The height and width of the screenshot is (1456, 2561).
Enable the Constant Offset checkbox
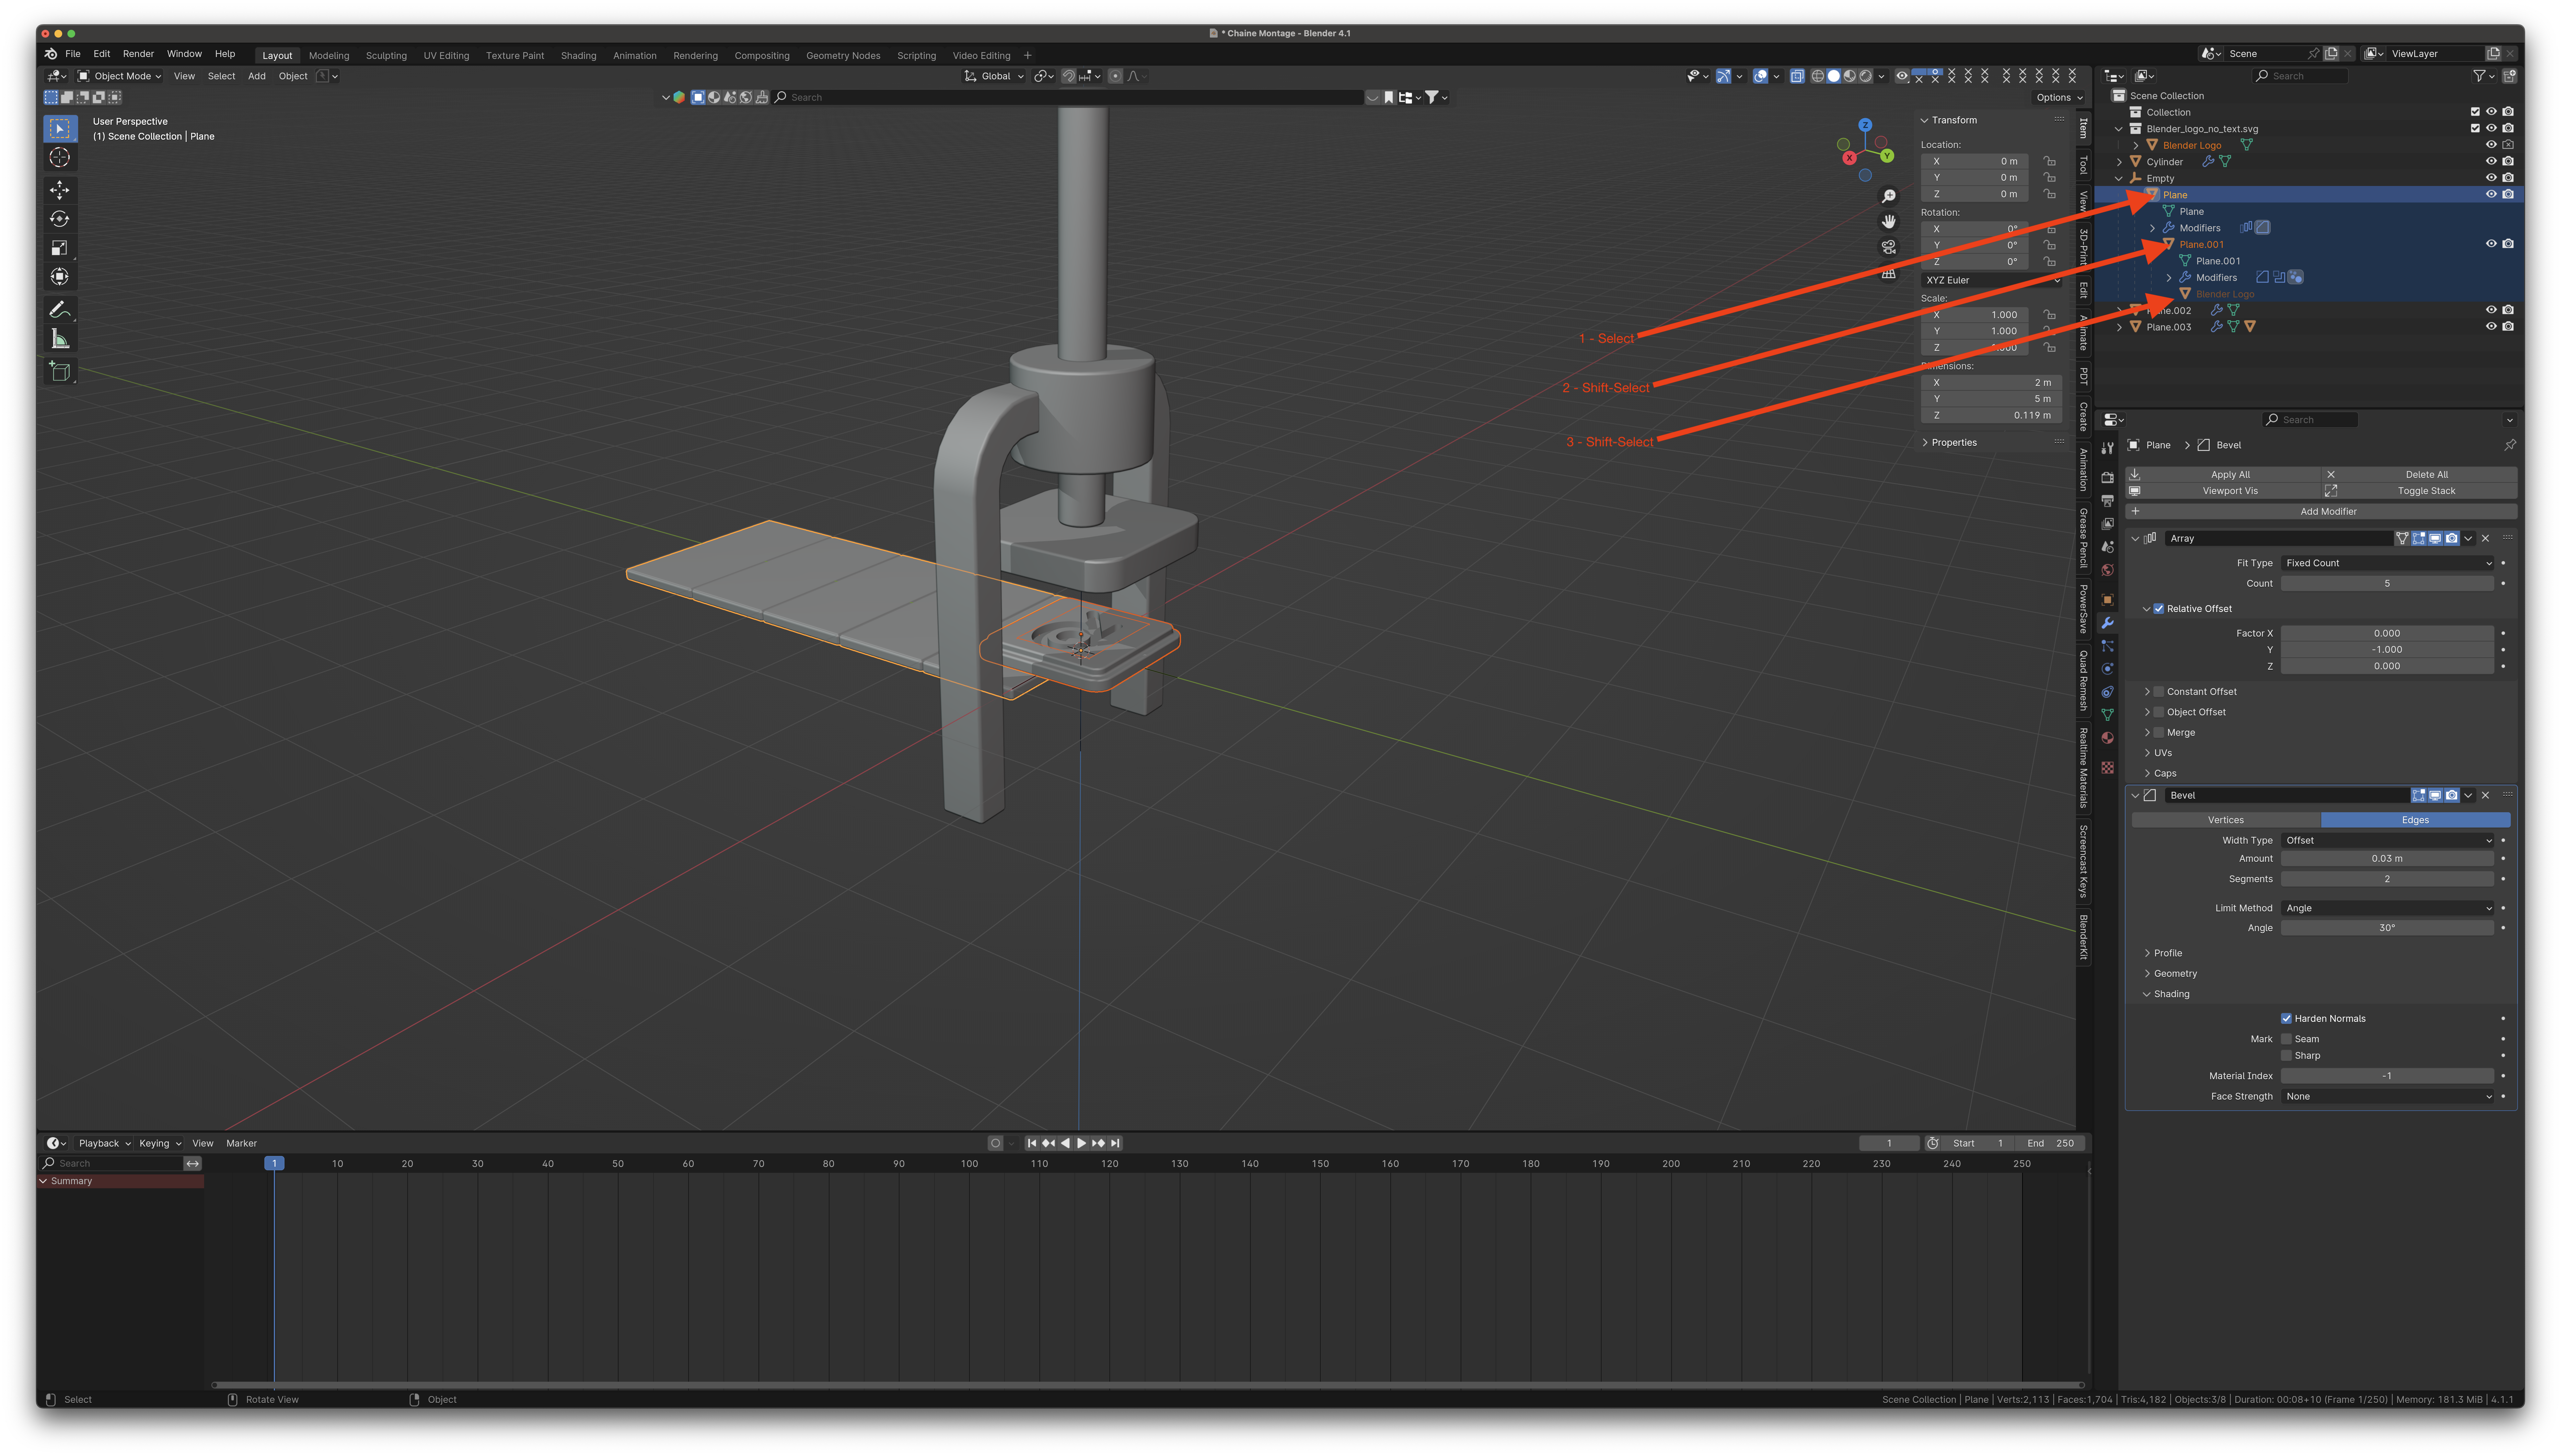pyautogui.click(x=2159, y=692)
